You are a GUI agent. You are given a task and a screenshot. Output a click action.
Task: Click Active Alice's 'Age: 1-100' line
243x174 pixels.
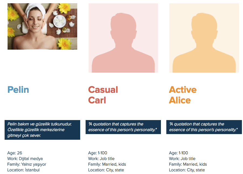click(x=178, y=153)
